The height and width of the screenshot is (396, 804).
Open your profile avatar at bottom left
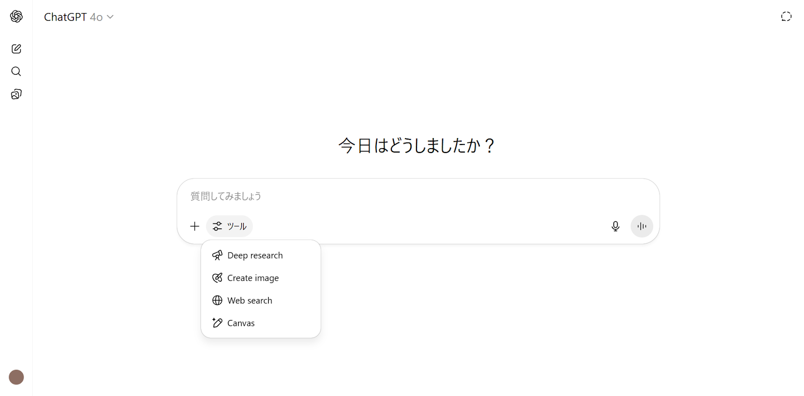coord(16,377)
